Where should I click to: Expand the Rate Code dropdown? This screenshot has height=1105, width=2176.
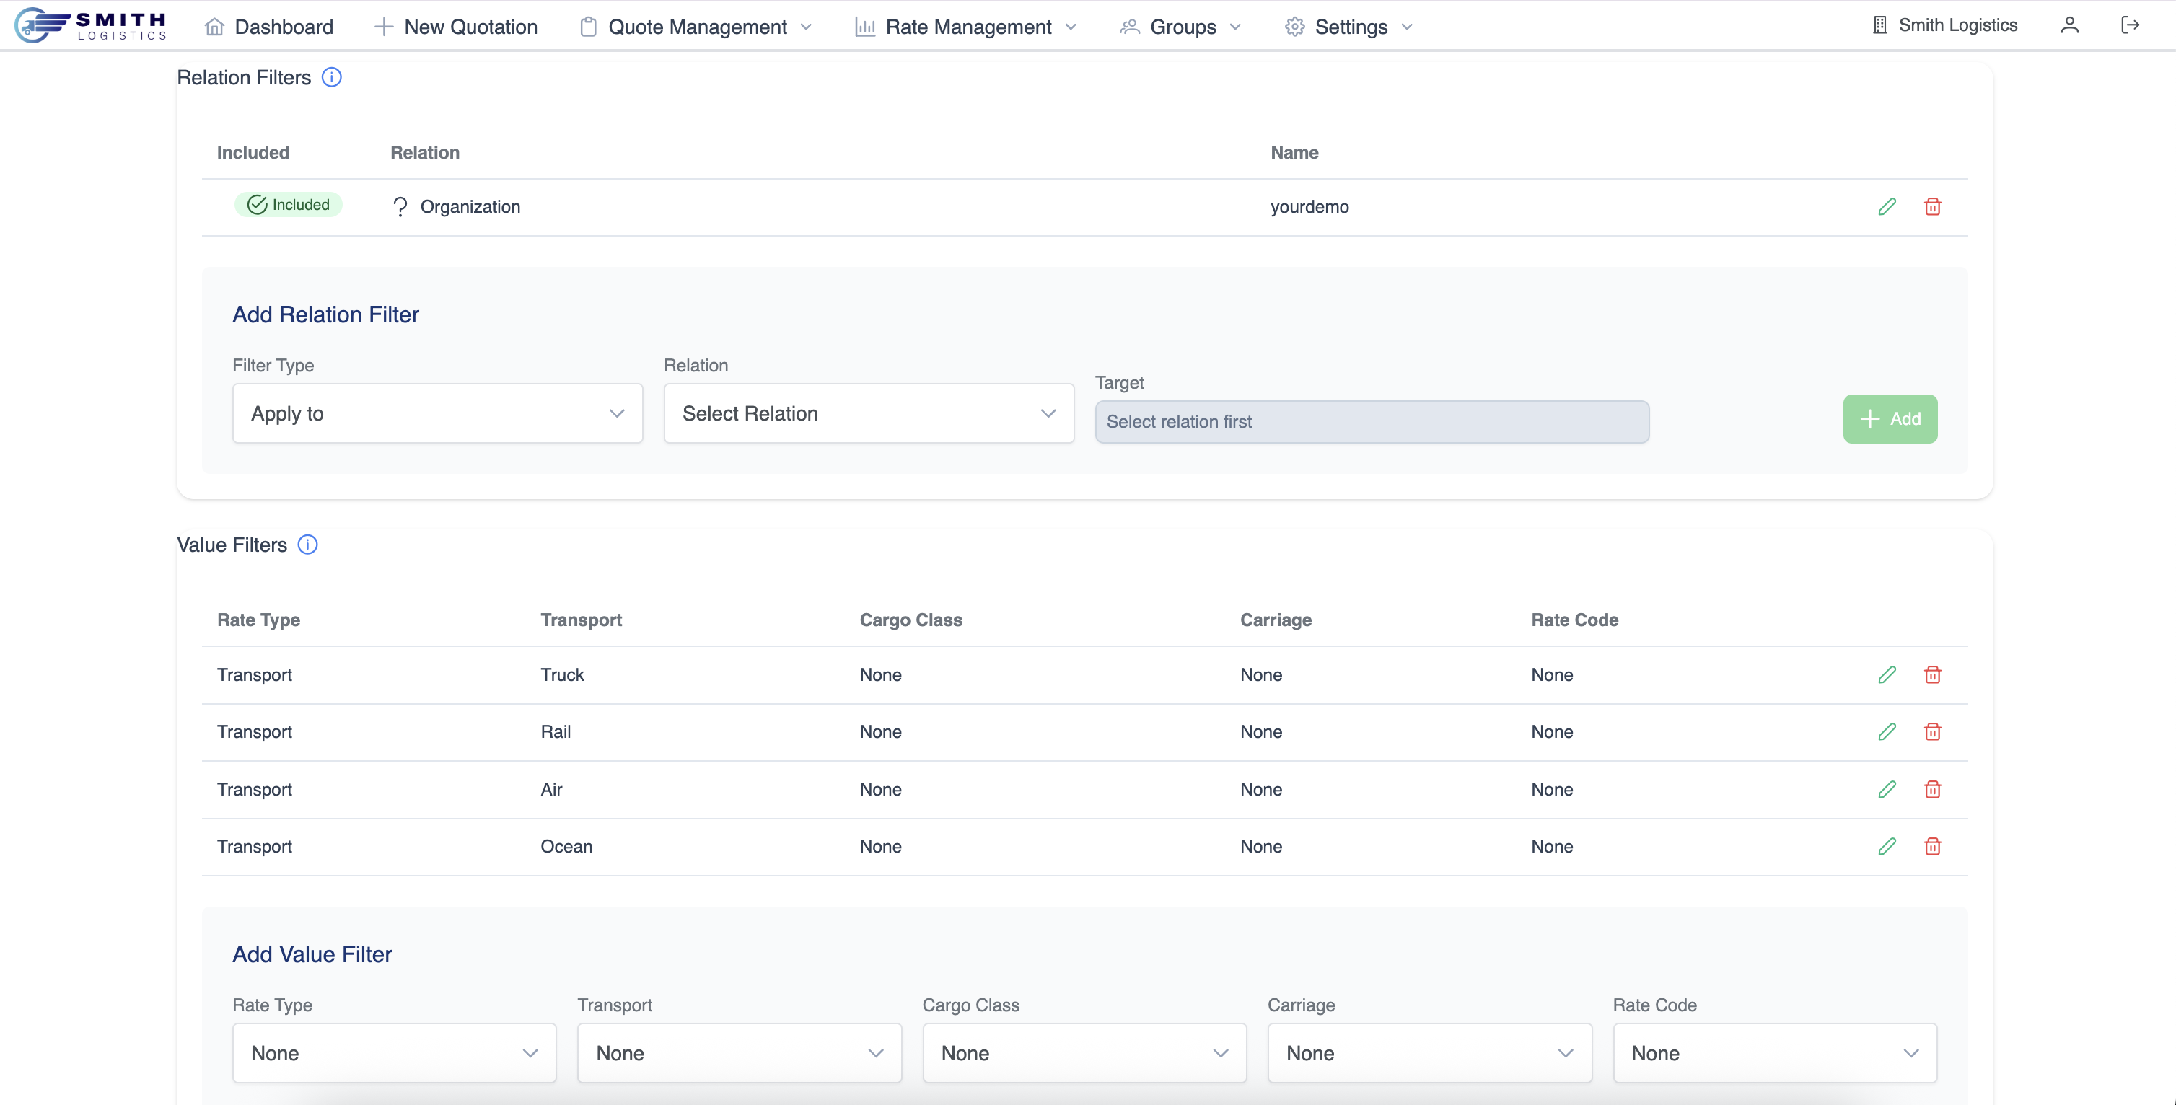(1774, 1054)
